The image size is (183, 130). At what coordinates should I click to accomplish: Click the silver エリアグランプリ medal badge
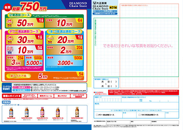pos(10,50)
